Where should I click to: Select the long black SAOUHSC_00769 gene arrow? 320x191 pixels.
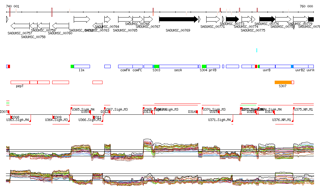[178, 19]
